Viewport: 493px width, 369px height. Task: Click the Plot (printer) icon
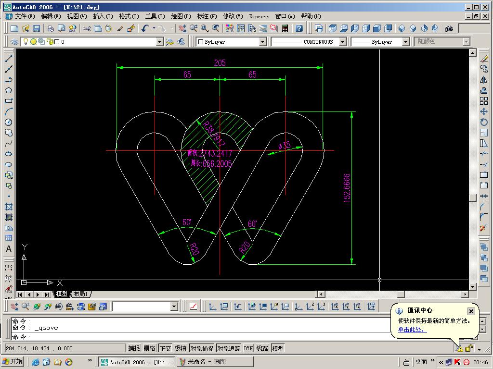click(x=51, y=28)
